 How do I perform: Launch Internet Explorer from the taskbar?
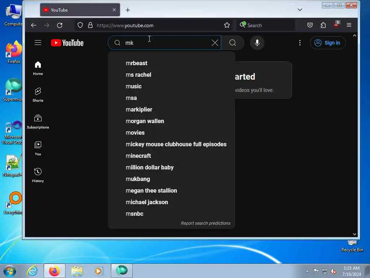point(32,271)
